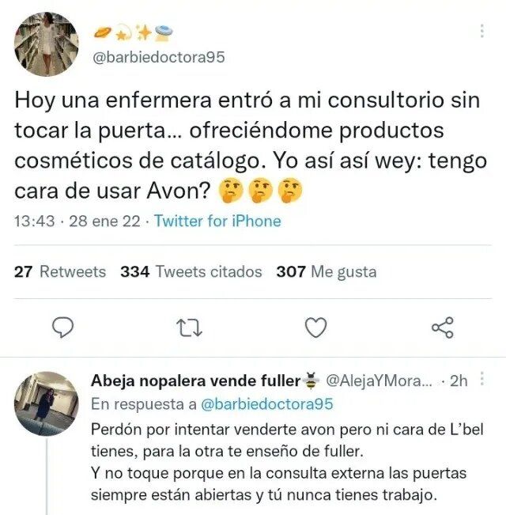Click the @AlejaYMora handle

coord(379,381)
